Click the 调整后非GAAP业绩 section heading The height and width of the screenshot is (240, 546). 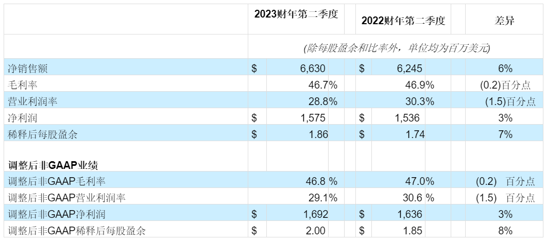pyautogui.click(x=54, y=165)
